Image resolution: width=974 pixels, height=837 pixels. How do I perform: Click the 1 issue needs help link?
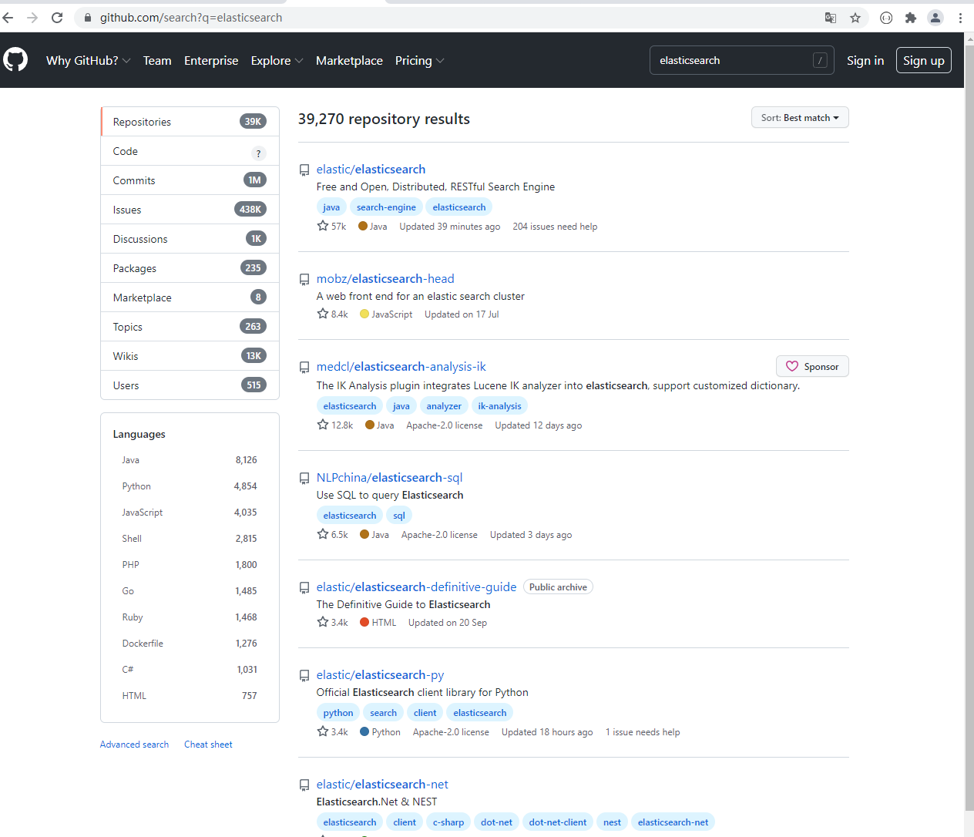(643, 732)
